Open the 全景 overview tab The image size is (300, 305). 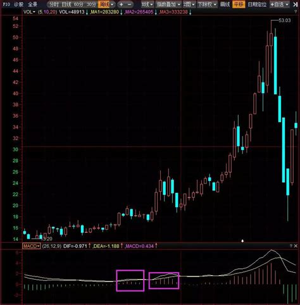click(32, 4)
